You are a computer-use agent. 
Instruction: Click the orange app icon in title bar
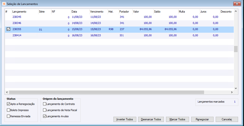pos(4,4)
